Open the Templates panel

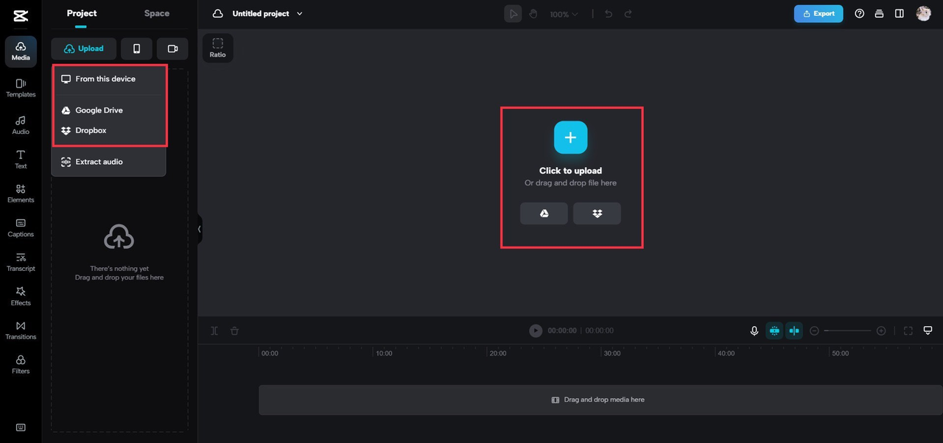point(21,88)
